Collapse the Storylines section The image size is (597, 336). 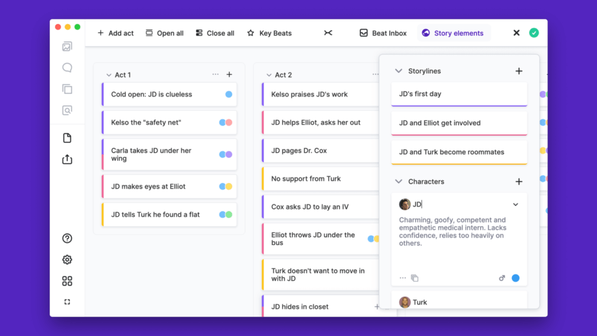399,71
